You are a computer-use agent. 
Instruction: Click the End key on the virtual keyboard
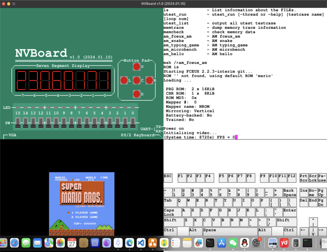coord(313,203)
